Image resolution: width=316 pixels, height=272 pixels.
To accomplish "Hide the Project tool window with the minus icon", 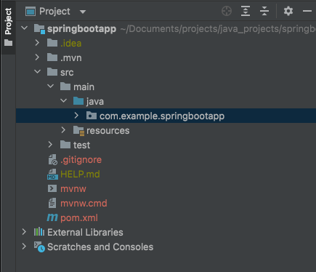I will [x=307, y=11].
